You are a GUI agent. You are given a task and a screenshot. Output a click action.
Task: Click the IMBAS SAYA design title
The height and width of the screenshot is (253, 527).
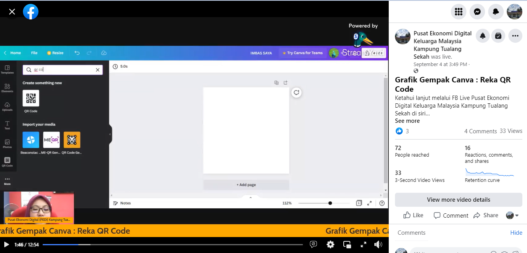pos(261,53)
